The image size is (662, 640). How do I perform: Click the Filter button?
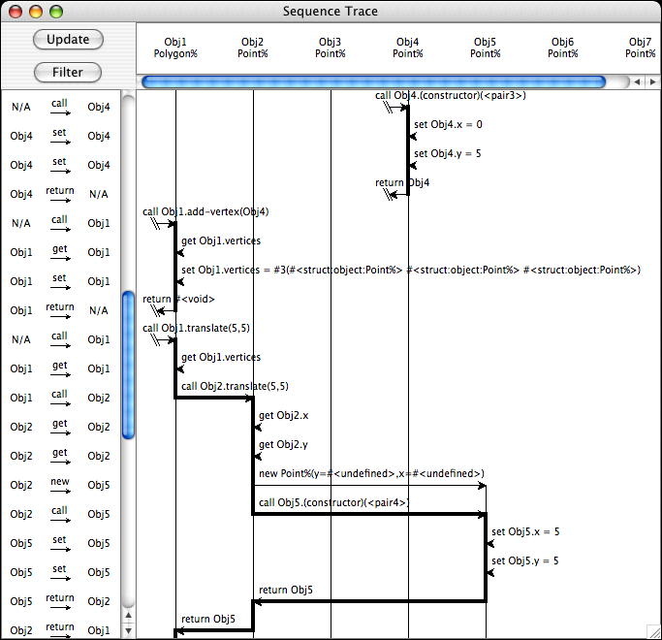(x=68, y=72)
